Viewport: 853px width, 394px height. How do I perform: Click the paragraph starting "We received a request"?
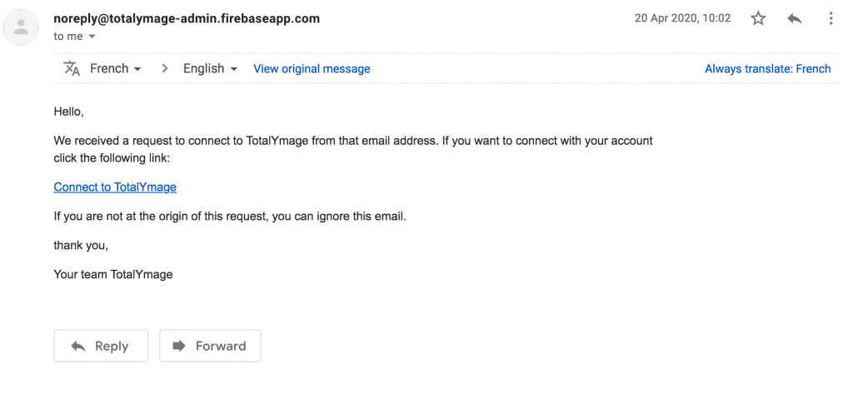click(353, 150)
